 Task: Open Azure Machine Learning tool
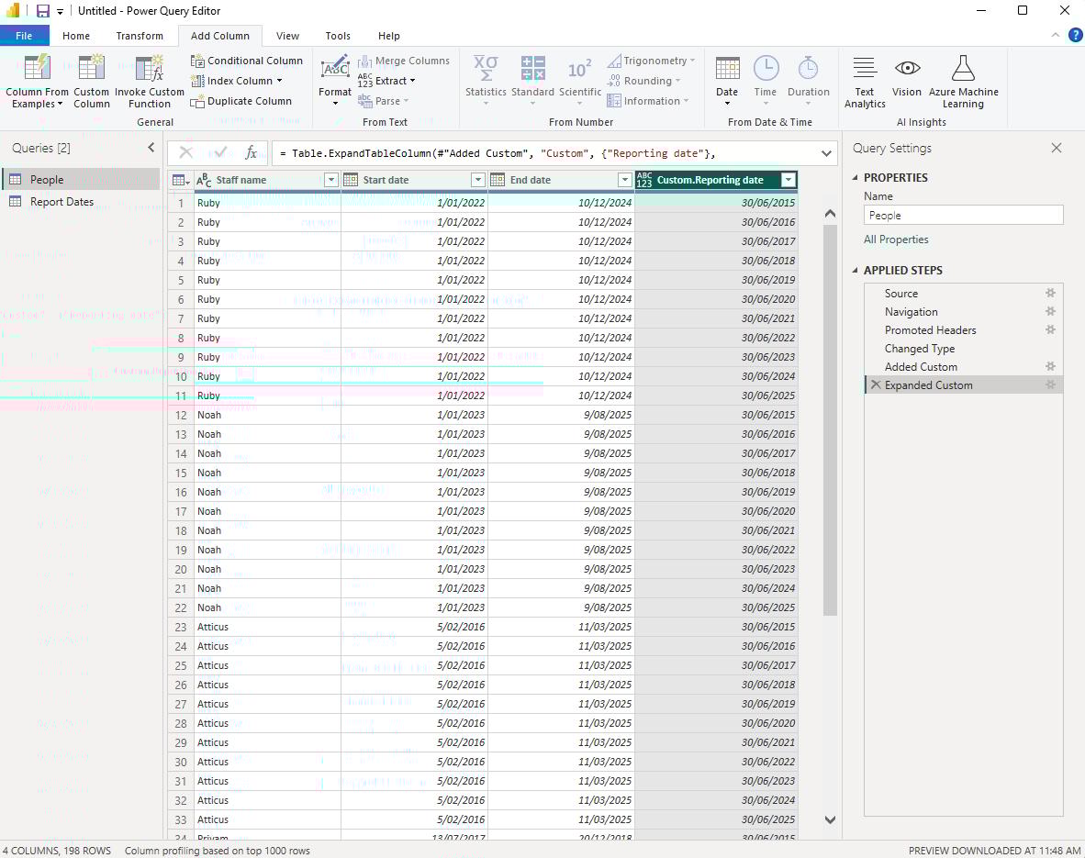pos(963,70)
